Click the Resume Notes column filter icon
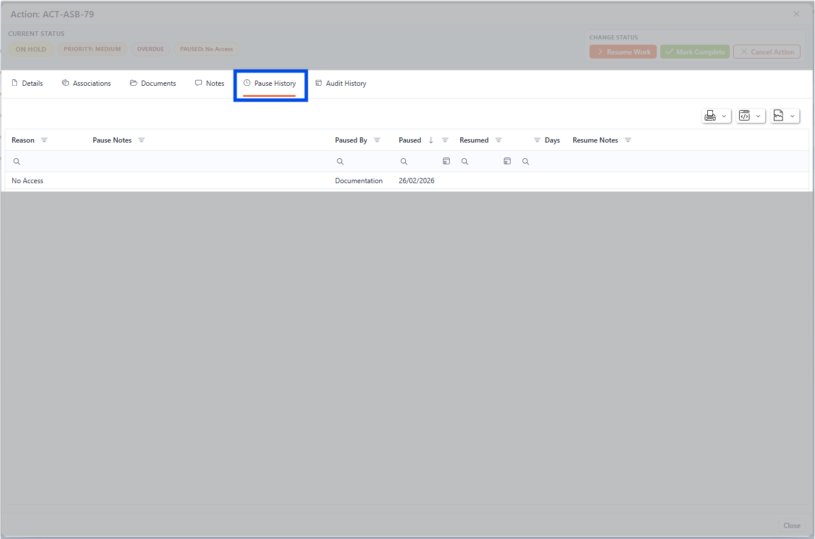 (x=628, y=140)
